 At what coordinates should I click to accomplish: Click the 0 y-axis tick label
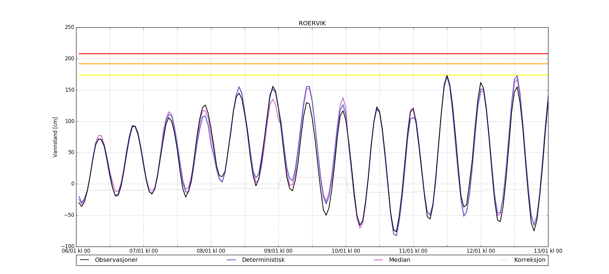(x=72, y=184)
